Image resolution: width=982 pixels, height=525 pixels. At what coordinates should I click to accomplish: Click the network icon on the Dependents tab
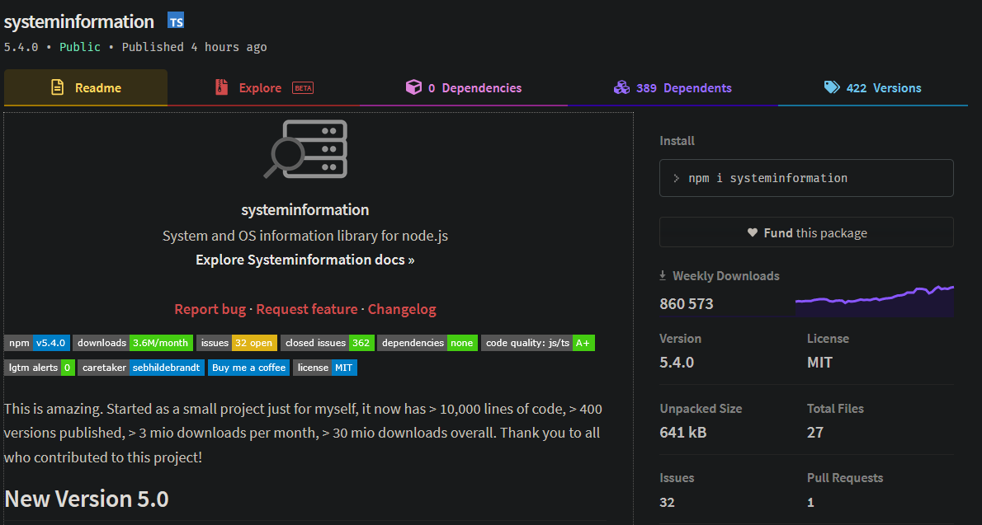(621, 87)
